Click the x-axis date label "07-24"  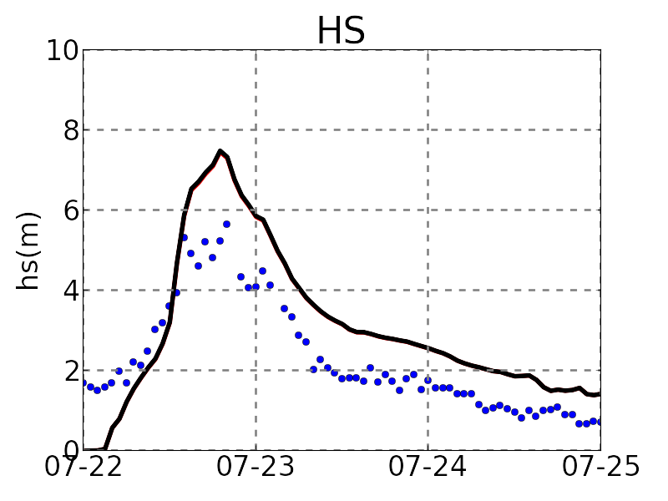[x=428, y=466]
